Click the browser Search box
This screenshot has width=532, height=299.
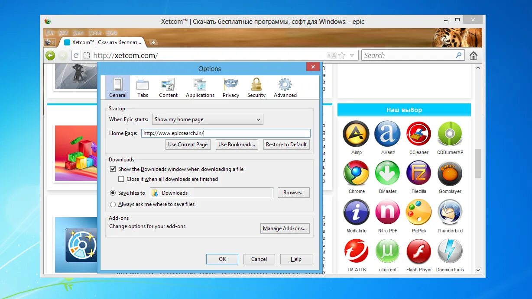tap(413, 55)
